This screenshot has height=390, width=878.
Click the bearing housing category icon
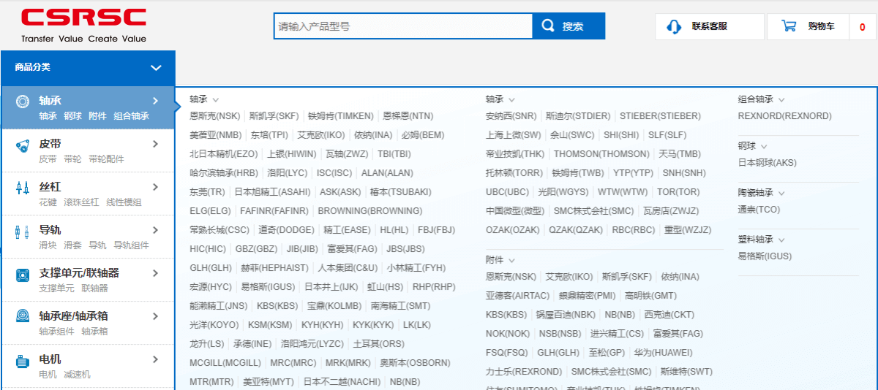[x=22, y=317]
